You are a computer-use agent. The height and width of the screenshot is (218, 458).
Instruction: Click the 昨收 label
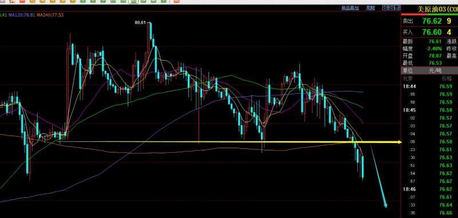point(451,49)
